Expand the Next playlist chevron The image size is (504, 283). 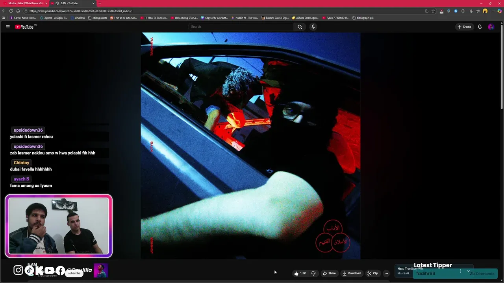(468, 271)
